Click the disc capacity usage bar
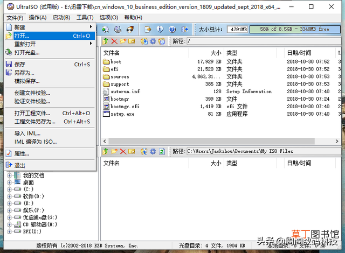Viewport: 345px width, 253px height. point(295,29)
